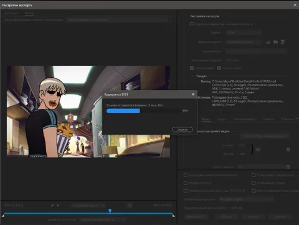Show more tabs with the double-arrow

(x=297, y=119)
